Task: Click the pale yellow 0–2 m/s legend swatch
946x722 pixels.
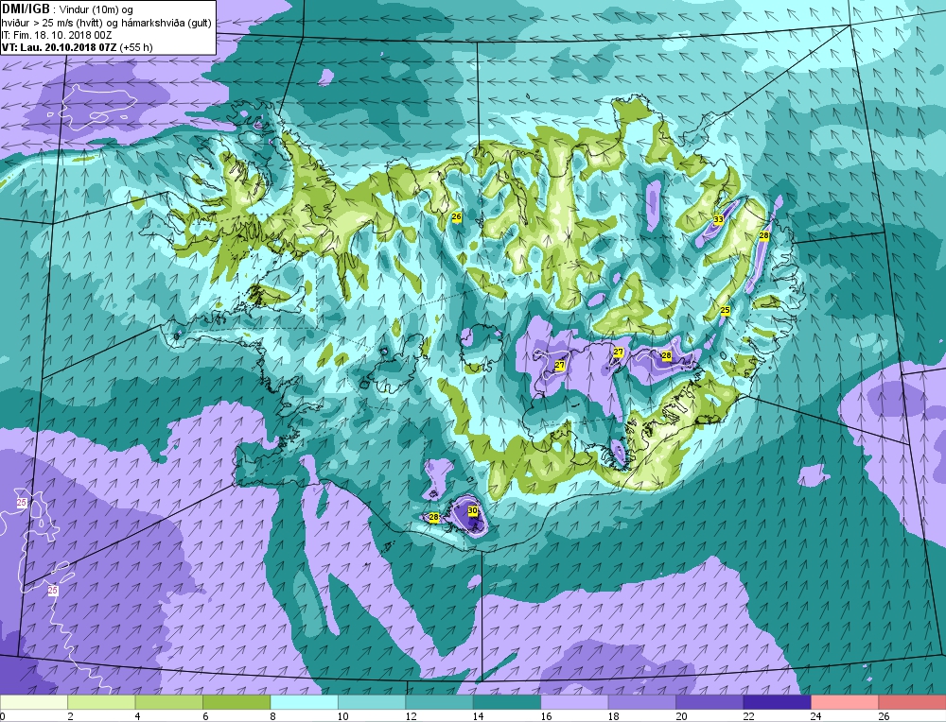Action: click(x=34, y=702)
